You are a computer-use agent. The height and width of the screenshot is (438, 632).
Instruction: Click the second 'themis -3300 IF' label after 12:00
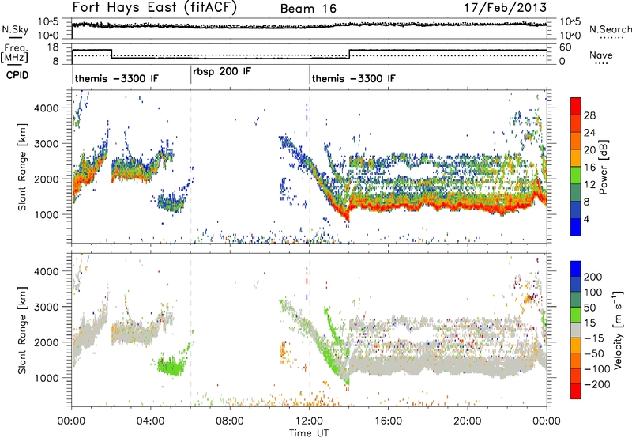click(x=353, y=78)
